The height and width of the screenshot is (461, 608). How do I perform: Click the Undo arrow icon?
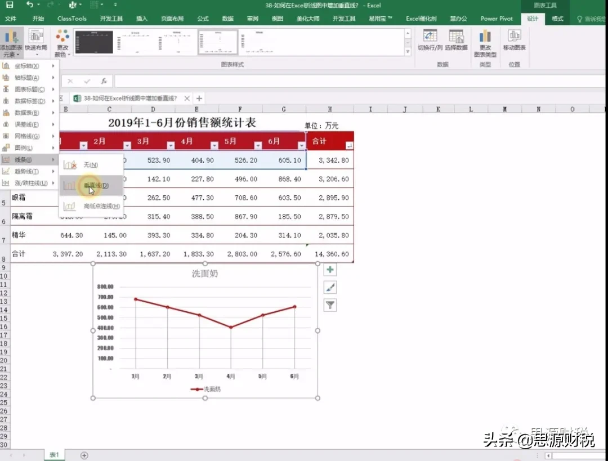click(x=30, y=5)
